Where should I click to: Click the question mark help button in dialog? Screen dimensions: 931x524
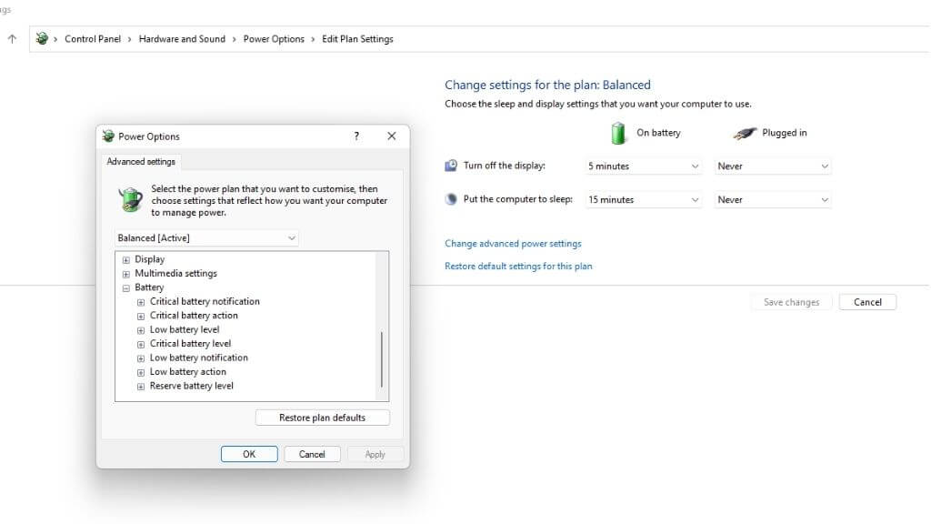(x=356, y=136)
